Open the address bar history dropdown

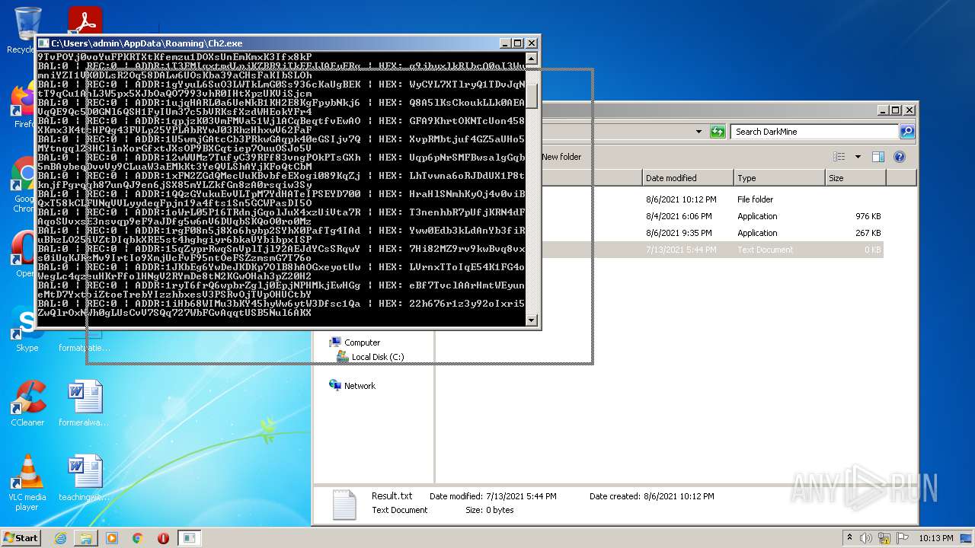click(x=698, y=132)
